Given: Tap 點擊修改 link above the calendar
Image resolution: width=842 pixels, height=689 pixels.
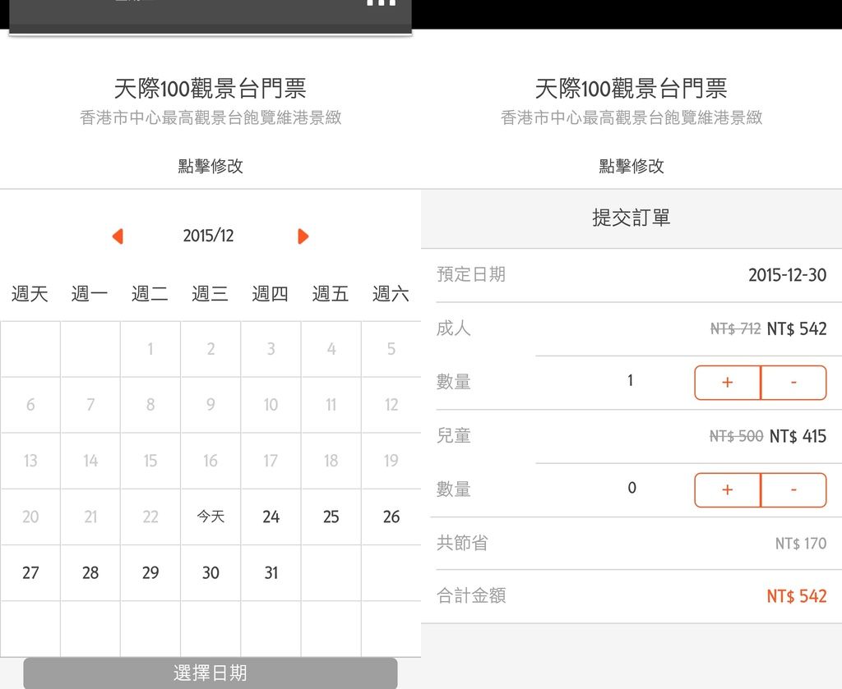Looking at the screenshot, I should 210,166.
